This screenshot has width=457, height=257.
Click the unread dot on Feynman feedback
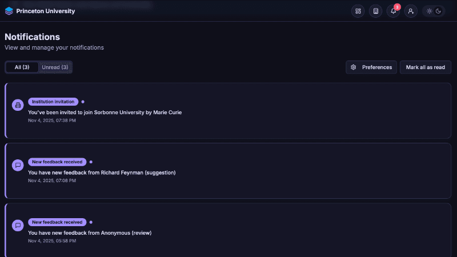91,162
